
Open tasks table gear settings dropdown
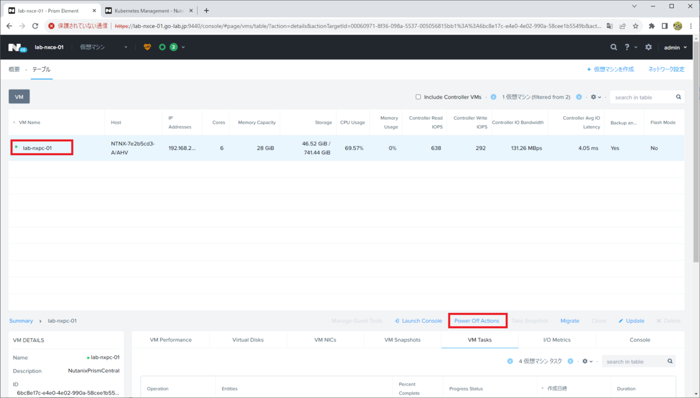click(x=588, y=361)
